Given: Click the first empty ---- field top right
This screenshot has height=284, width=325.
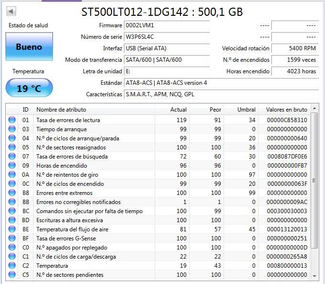Looking at the screenshot, I should click(x=295, y=25).
